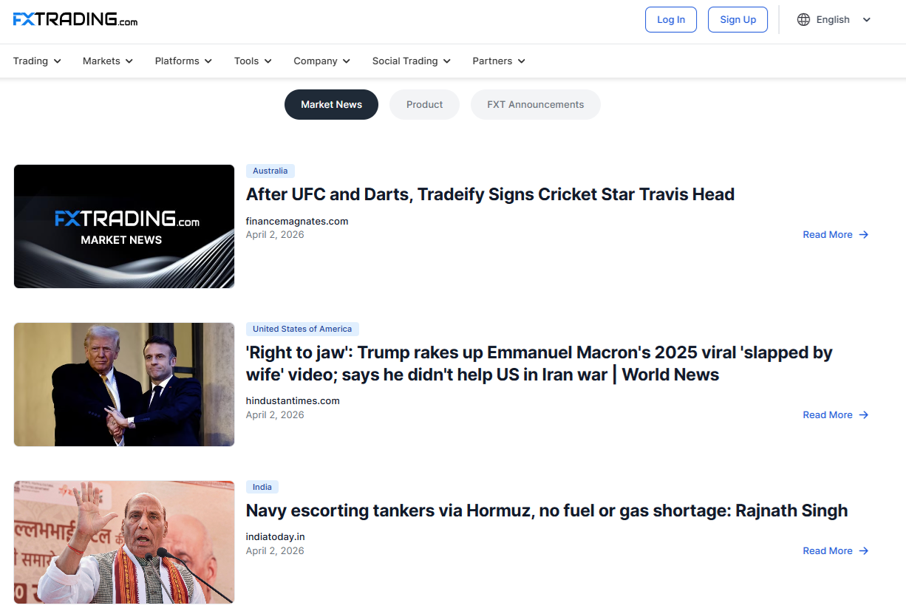
Task: Click the Log In button
Action: click(671, 20)
